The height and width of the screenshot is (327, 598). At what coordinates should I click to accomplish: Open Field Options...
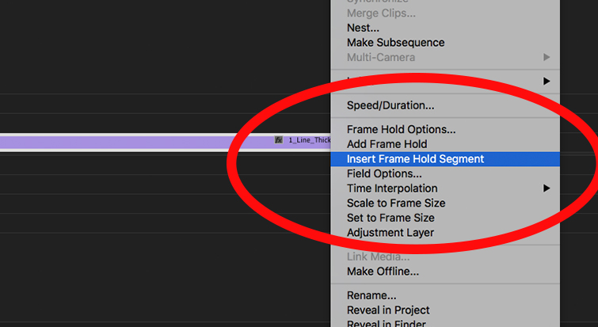click(384, 173)
